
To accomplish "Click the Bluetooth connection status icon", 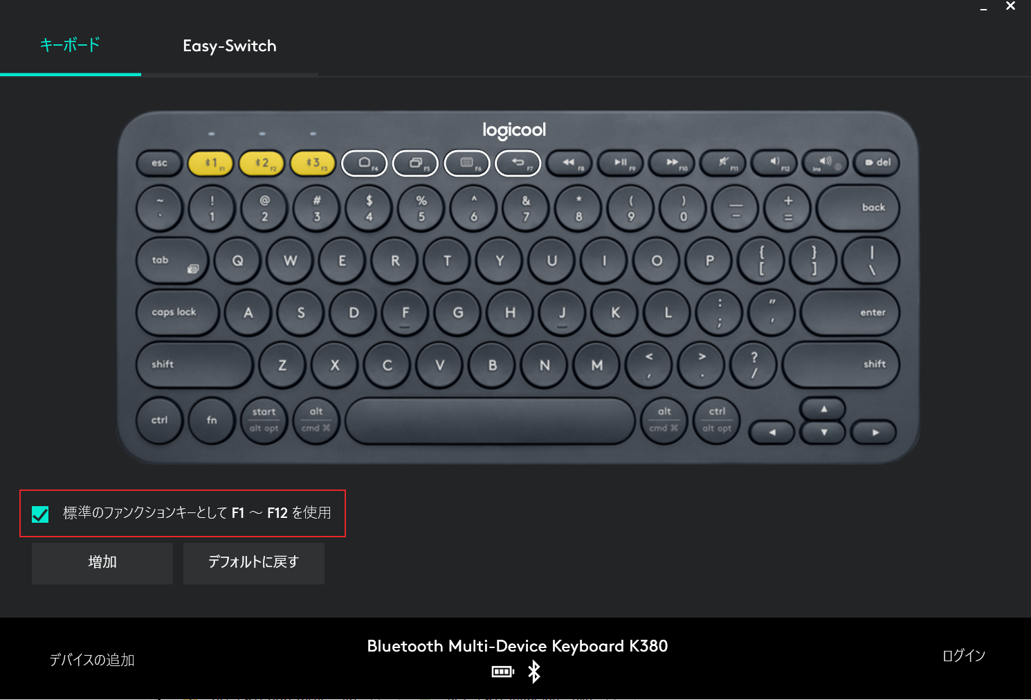I will point(534,672).
